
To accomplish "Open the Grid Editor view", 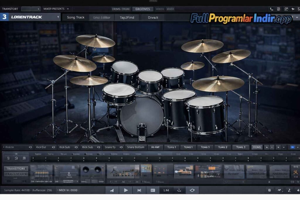I will (x=102, y=17).
